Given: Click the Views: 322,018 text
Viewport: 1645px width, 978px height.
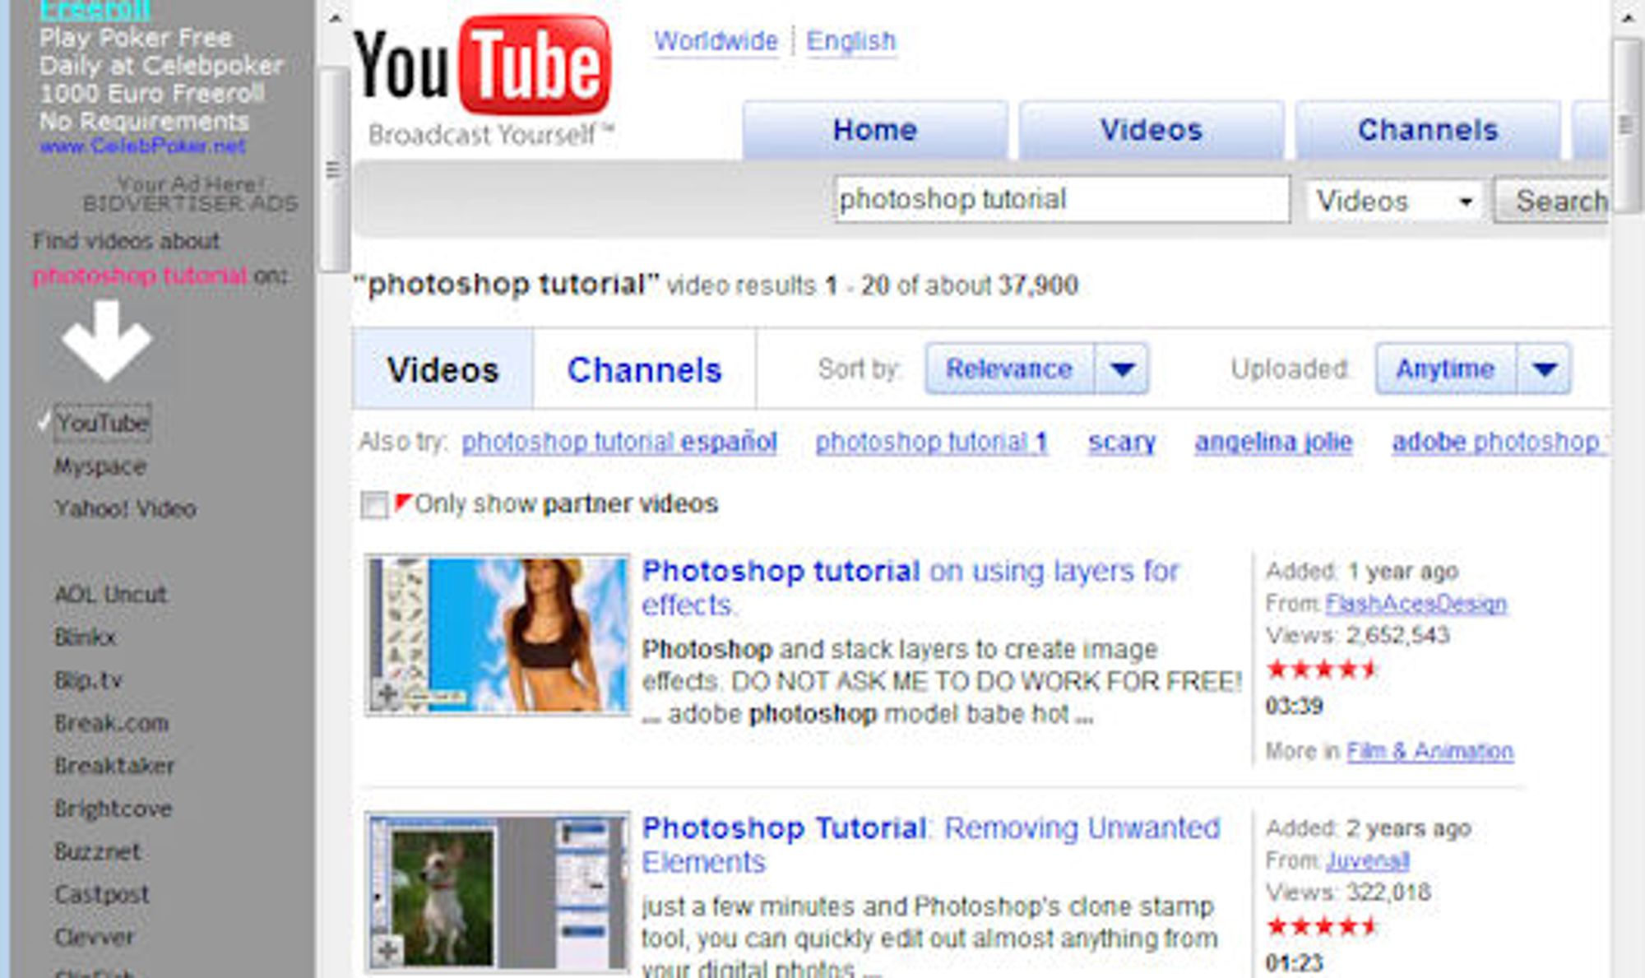Looking at the screenshot, I should pyautogui.click(x=1349, y=892).
